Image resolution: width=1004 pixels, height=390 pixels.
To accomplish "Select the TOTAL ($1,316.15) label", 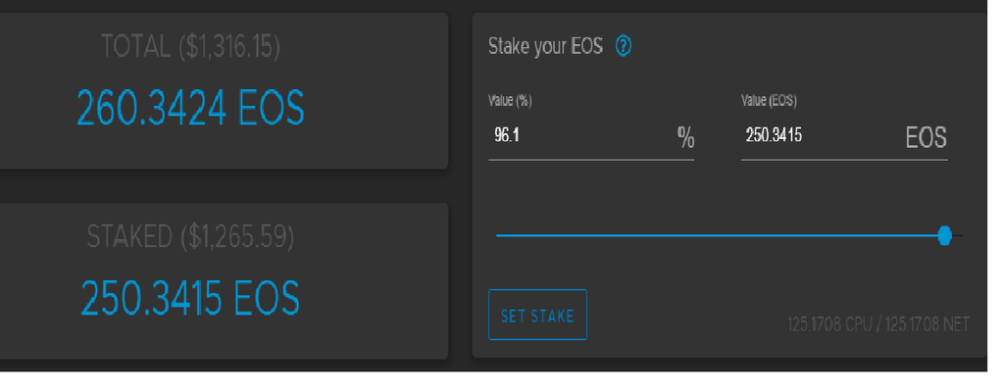I will [x=191, y=47].
